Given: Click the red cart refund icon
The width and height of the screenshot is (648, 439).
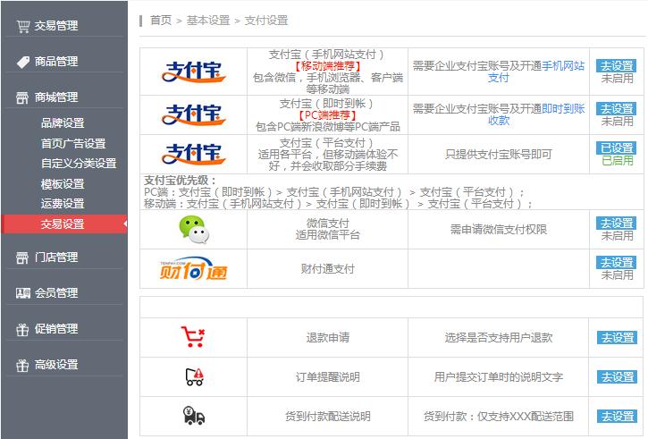Looking at the screenshot, I should tap(192, 337).
